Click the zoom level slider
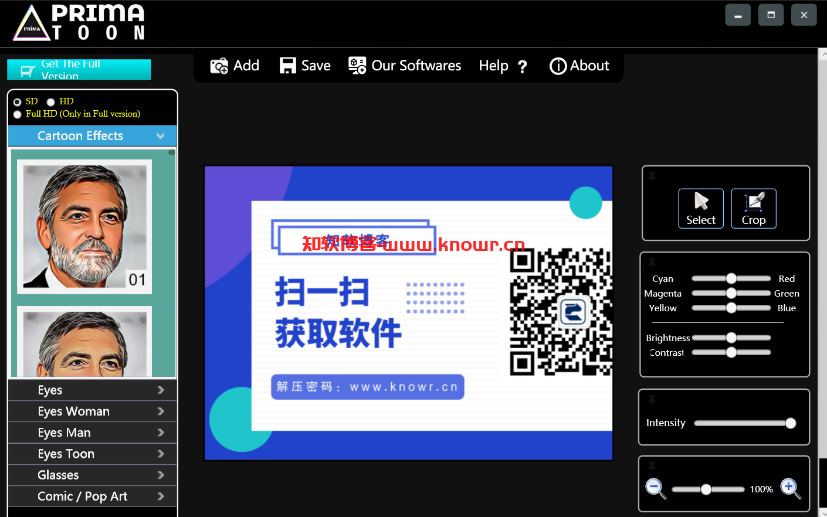Image resolution: width=827 pixels, height=517 pixels. click(708, 489)
